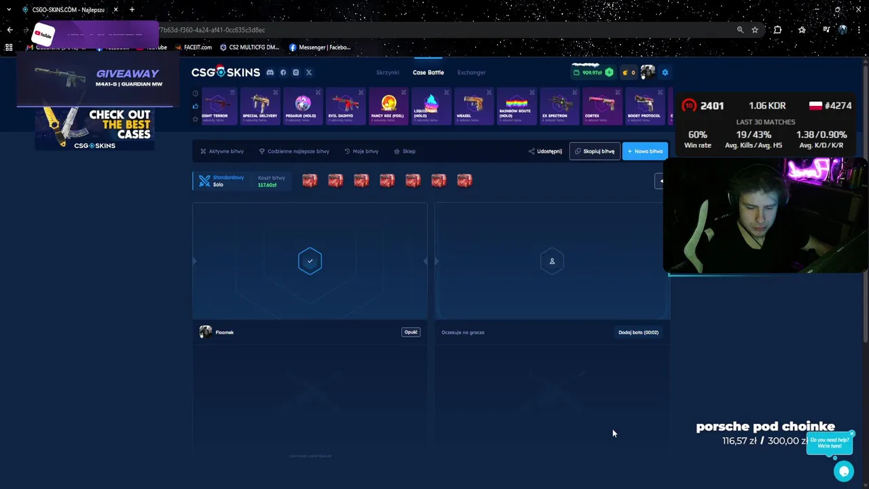Open the Fancy Koi (Foil) drop card
The width and height of the screenshot is (869, 489).
pyautogui.click(x=388, y=107)
